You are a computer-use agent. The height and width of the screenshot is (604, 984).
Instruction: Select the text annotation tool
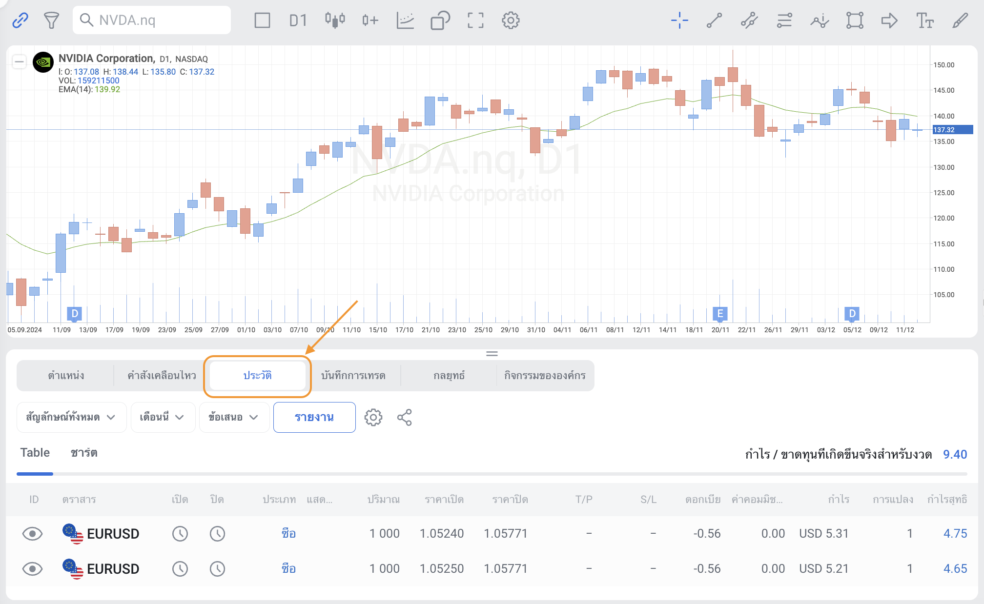pyautogui.click(x=924, y=20)
